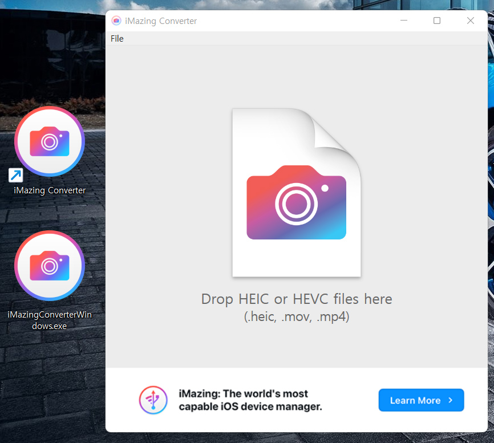Click the Learn More button

pos(421,400)
